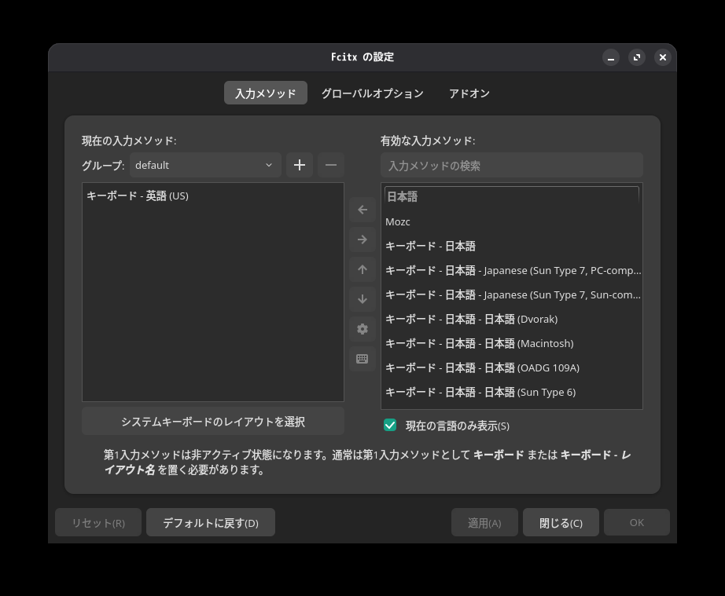Move input method up with the up arrow icon

click(362, 269)
